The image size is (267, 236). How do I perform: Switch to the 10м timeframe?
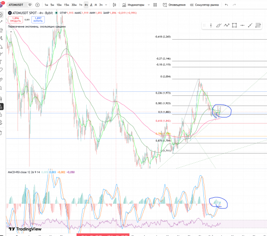59,5
